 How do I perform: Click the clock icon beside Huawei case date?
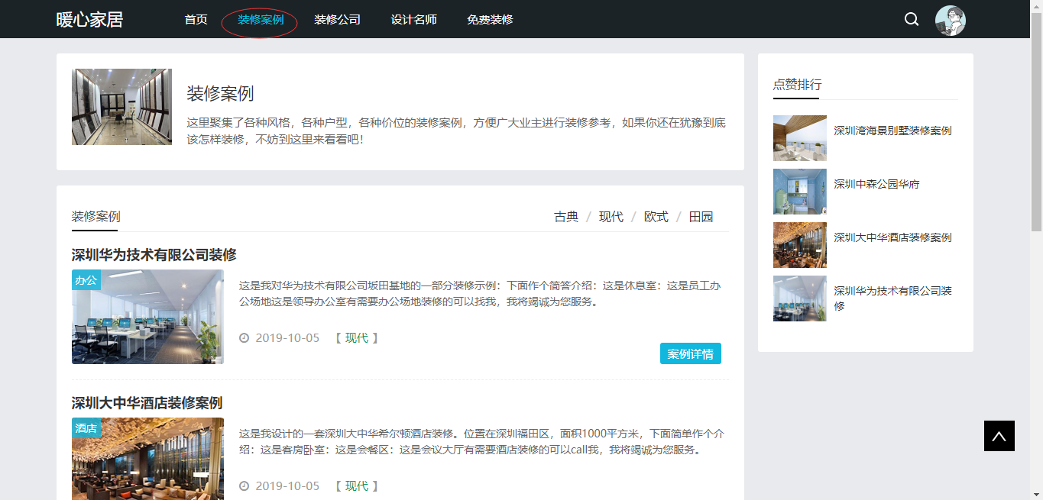[245, 337]
